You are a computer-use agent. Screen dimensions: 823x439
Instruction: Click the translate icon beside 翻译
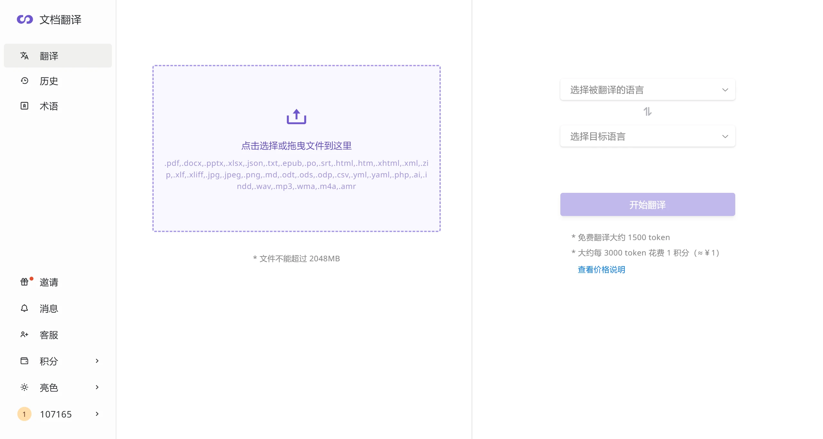(24, 56)
